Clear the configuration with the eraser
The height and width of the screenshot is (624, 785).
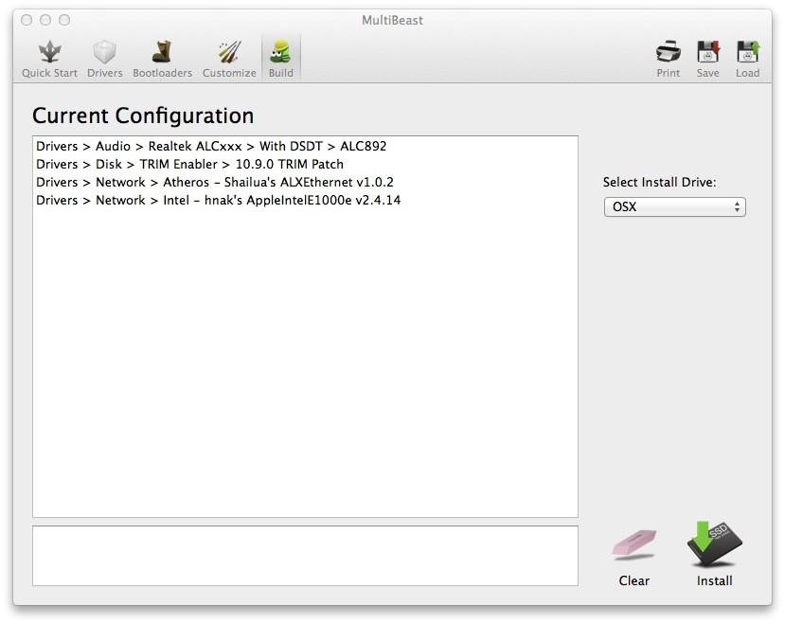(x=633, y=558)
